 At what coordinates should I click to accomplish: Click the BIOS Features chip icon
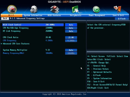[x=55, y=9]
